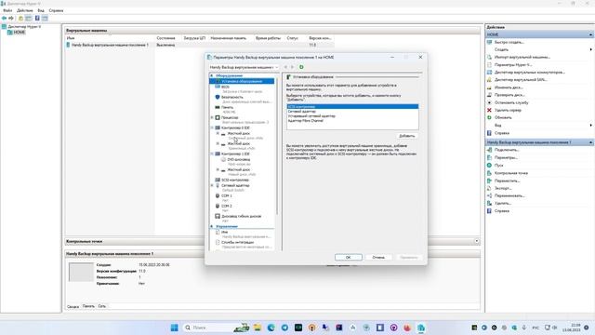Image resolution: width=595 pixels, height=335 pixels.
Task: Open Параметры Hyper-V action
Action: pos(513,65)
